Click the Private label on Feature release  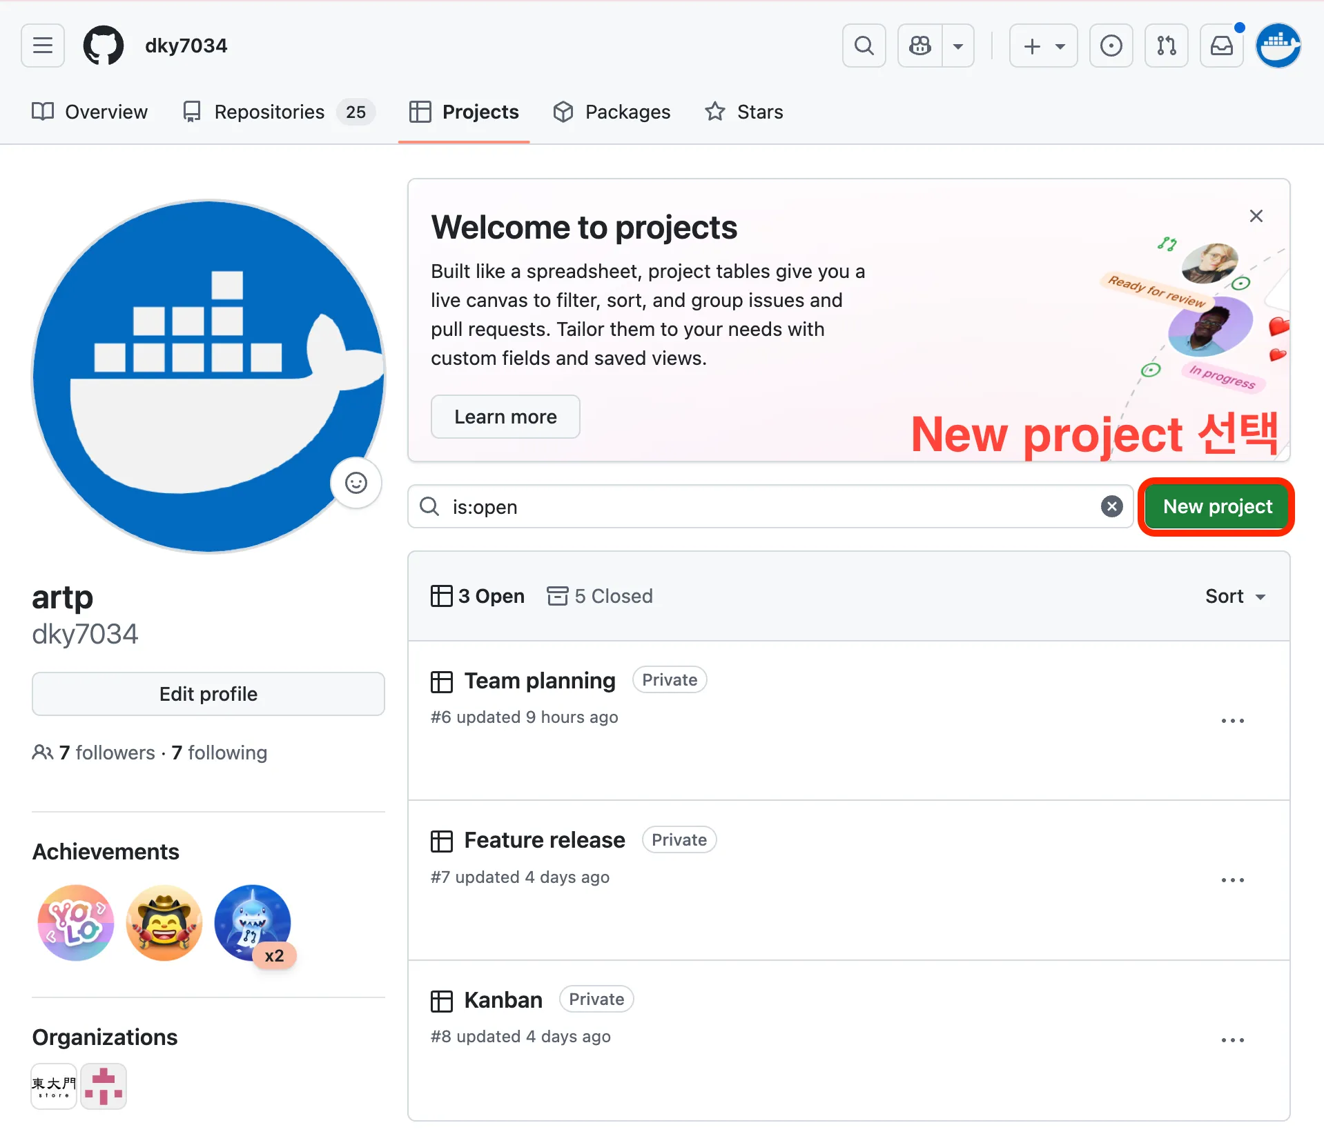[679, 839]
